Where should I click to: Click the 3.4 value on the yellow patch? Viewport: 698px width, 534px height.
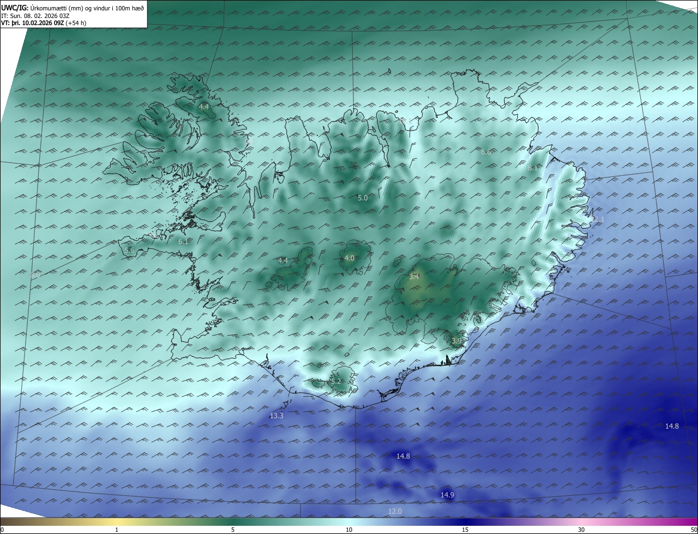click(414, 277)
